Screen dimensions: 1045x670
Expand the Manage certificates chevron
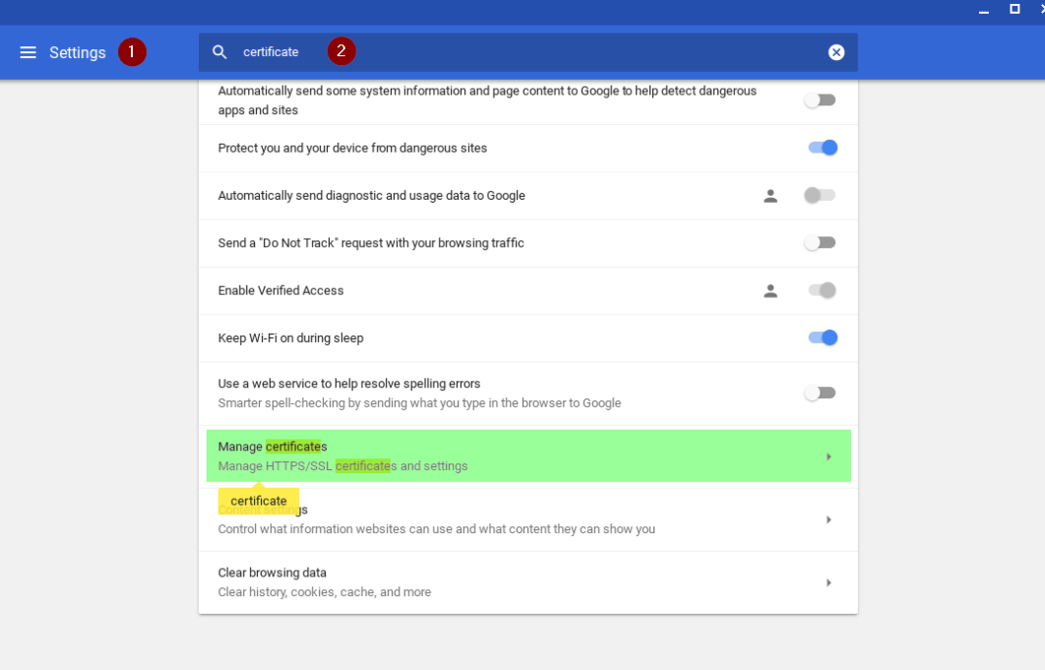click(828, 456)
